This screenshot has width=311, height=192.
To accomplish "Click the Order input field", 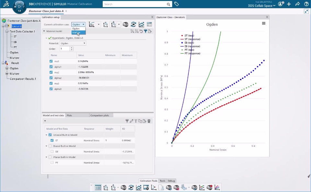I will (65, 49).
